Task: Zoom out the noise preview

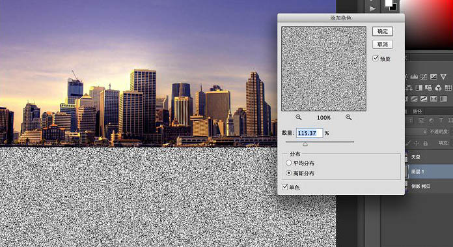Action: point(299,117)
